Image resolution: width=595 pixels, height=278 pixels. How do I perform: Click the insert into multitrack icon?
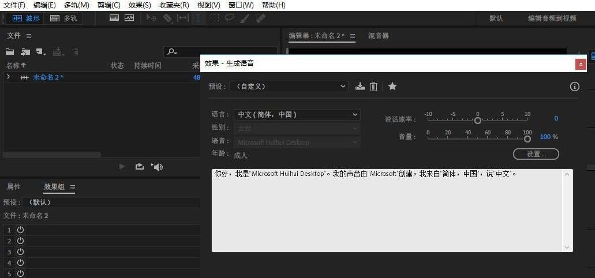click(58, 52)
